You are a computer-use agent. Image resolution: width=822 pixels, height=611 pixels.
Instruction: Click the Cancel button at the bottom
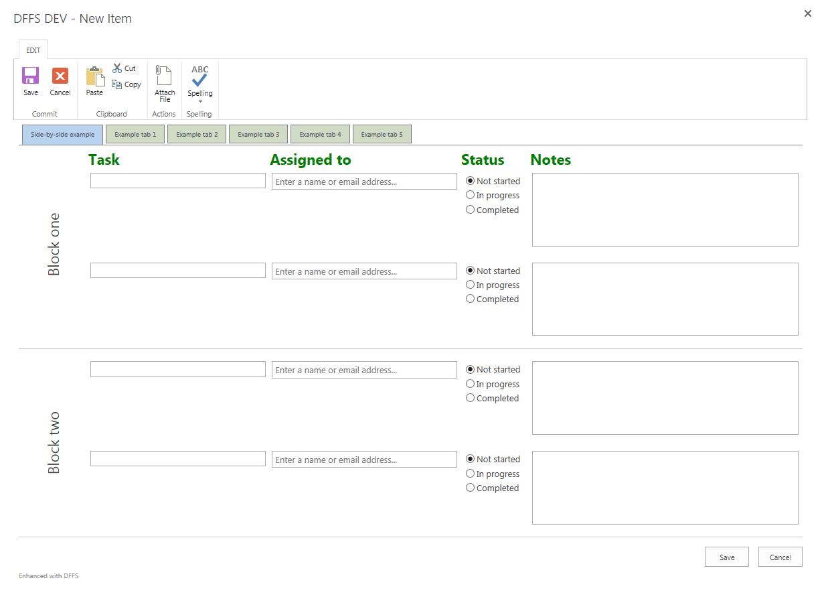pyautogui.click(x=780, y=557)
